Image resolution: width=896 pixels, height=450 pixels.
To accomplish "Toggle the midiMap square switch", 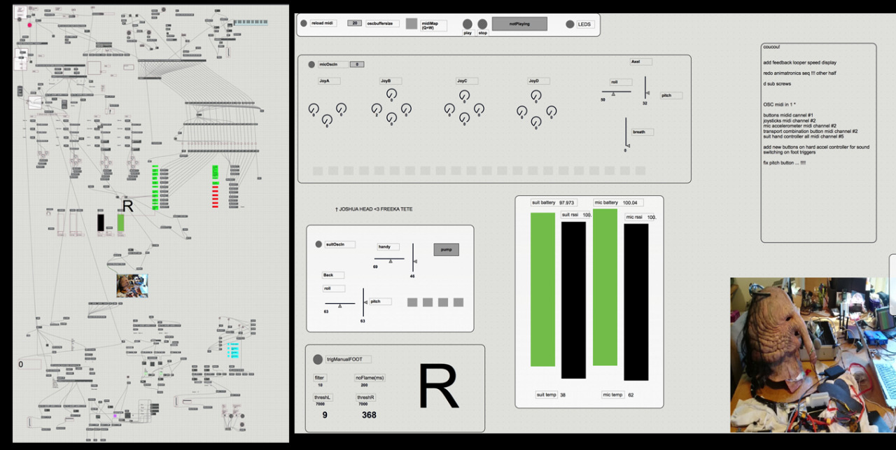I will pos(412,24).
